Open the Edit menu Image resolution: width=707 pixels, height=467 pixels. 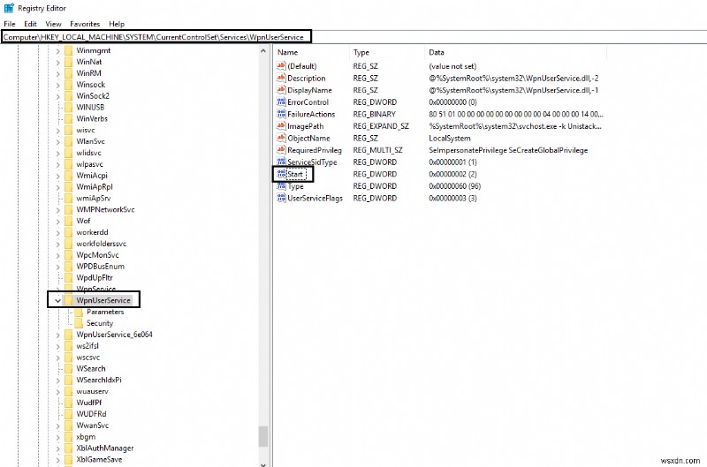(x=30, y=24)
